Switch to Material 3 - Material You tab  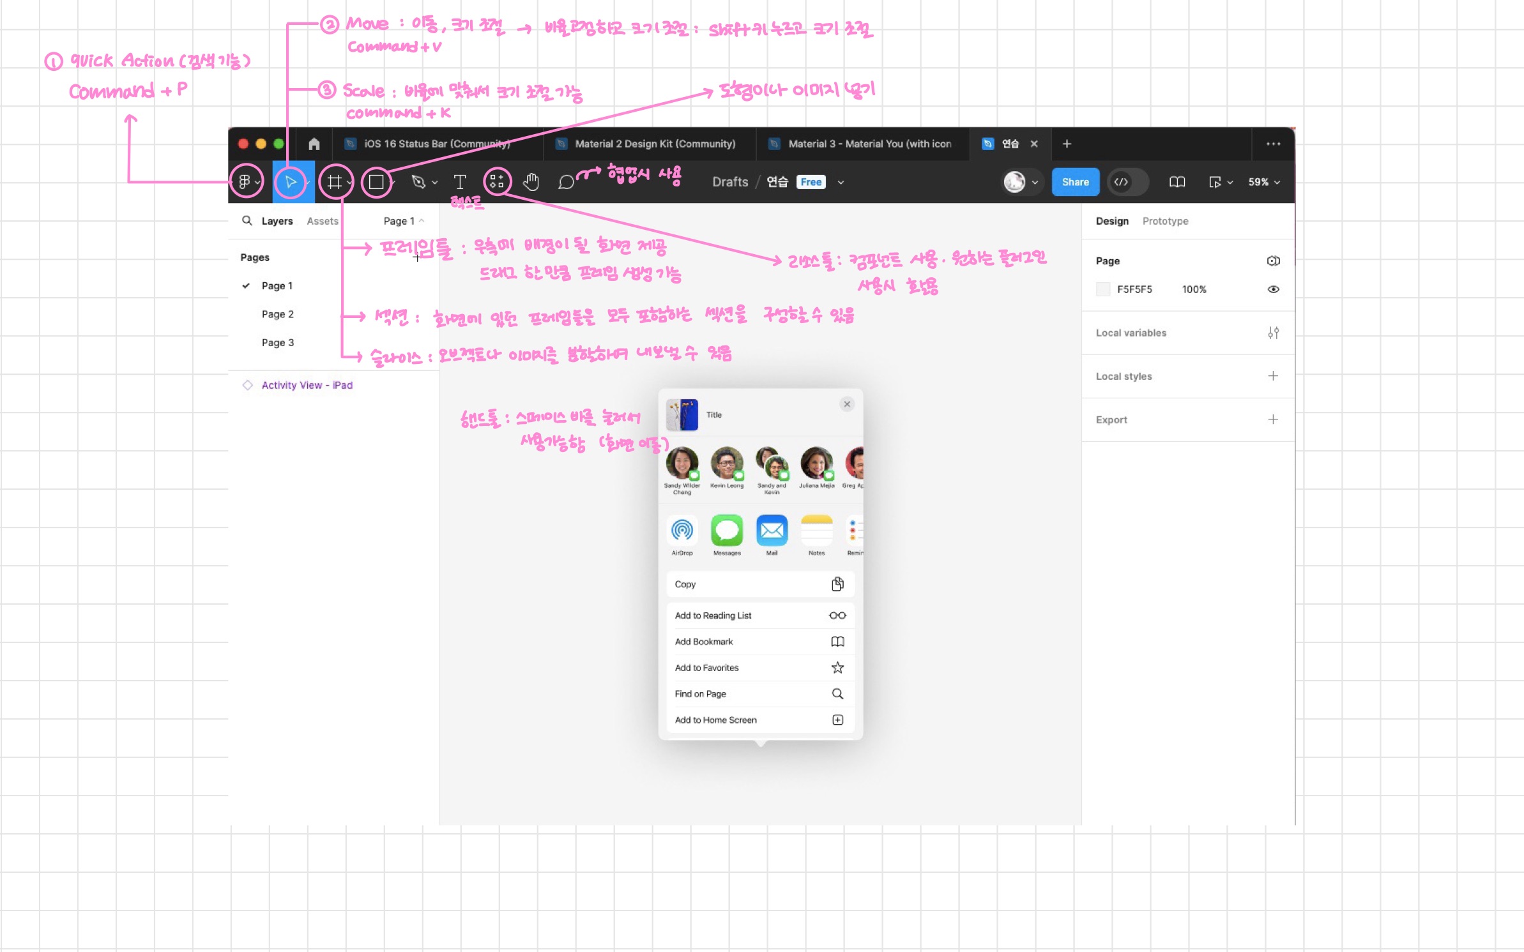tap(862, 144)
